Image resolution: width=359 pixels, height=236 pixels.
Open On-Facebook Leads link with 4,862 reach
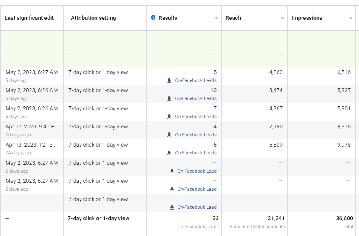pyautogui.click(x=196, y=80)
